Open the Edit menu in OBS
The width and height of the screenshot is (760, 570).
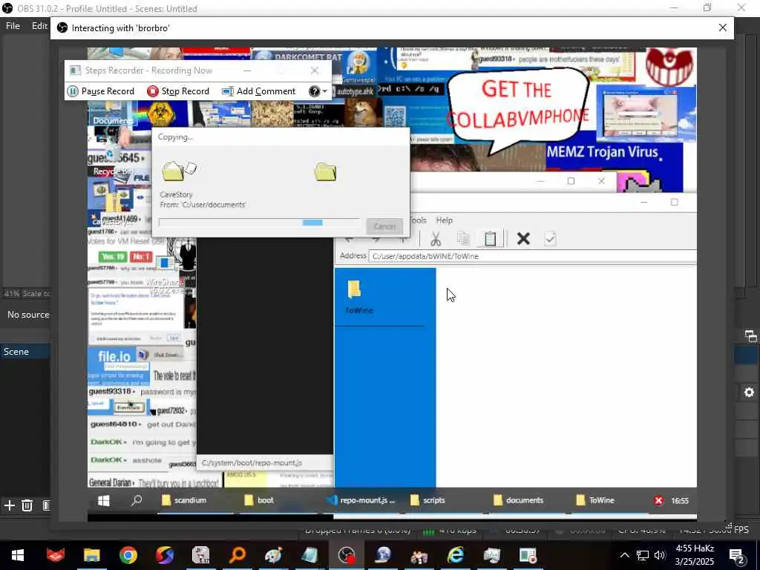click(39, 26)
